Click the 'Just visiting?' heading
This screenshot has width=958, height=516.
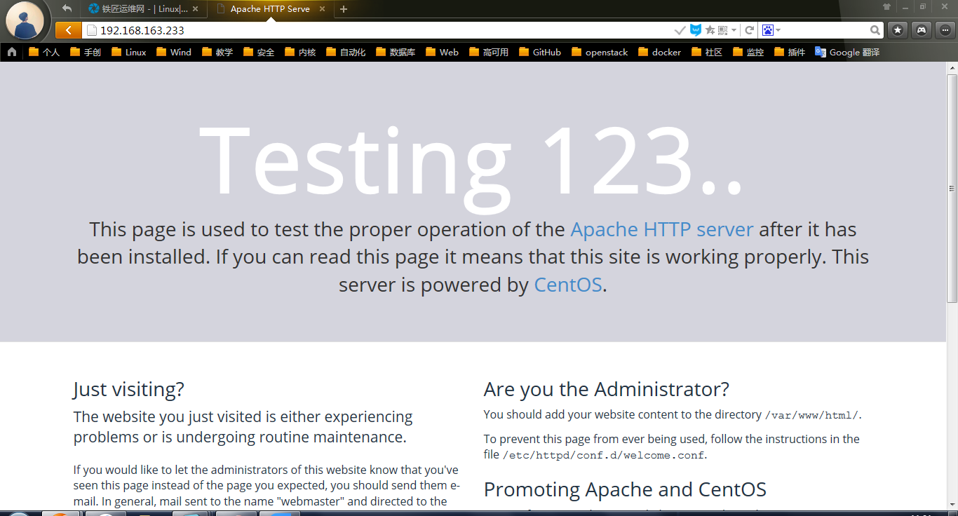point(128,389)
